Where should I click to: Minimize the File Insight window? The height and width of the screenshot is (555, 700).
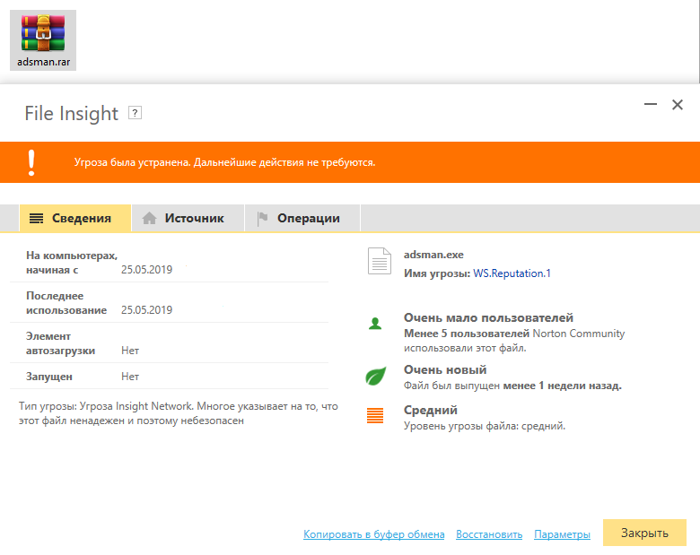(651, 104)
